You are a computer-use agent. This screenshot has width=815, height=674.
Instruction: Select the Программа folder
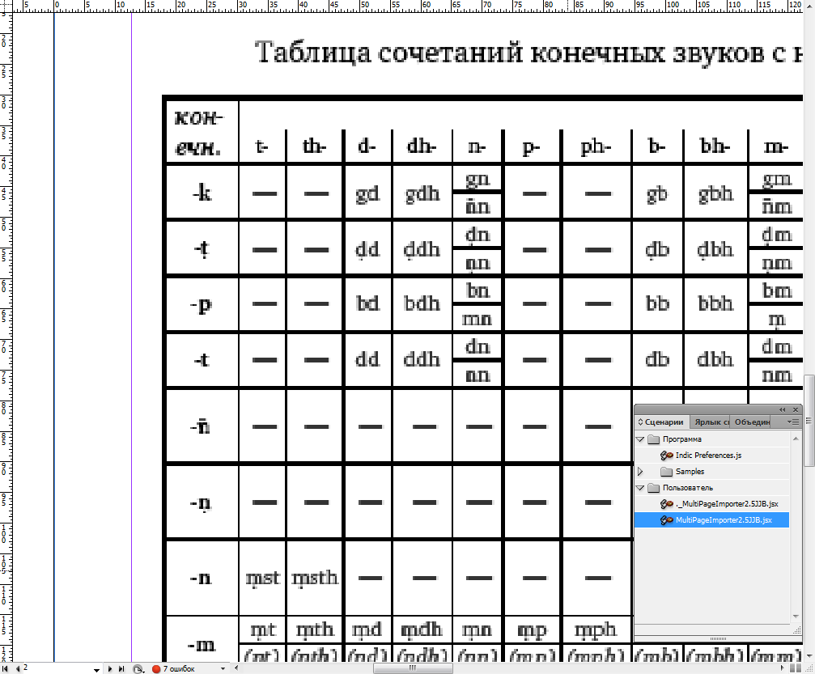tap(682, 439)
